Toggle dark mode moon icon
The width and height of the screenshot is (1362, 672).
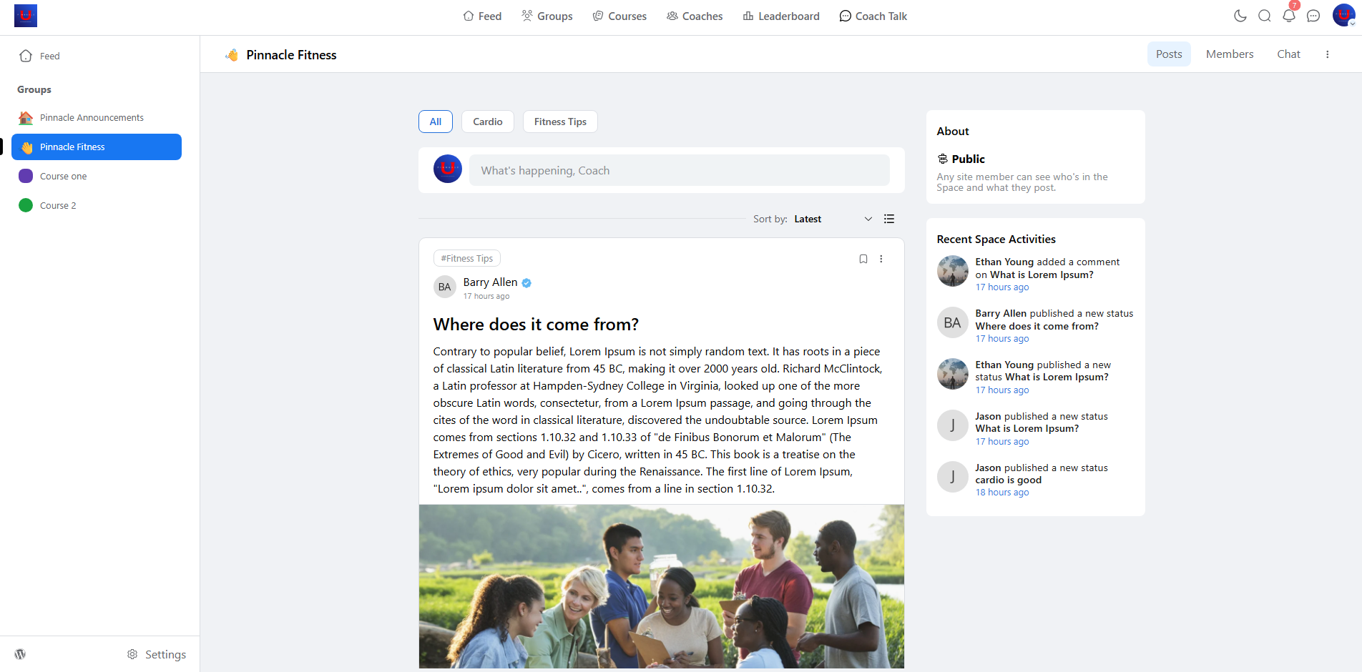[x=1240, y=16]
